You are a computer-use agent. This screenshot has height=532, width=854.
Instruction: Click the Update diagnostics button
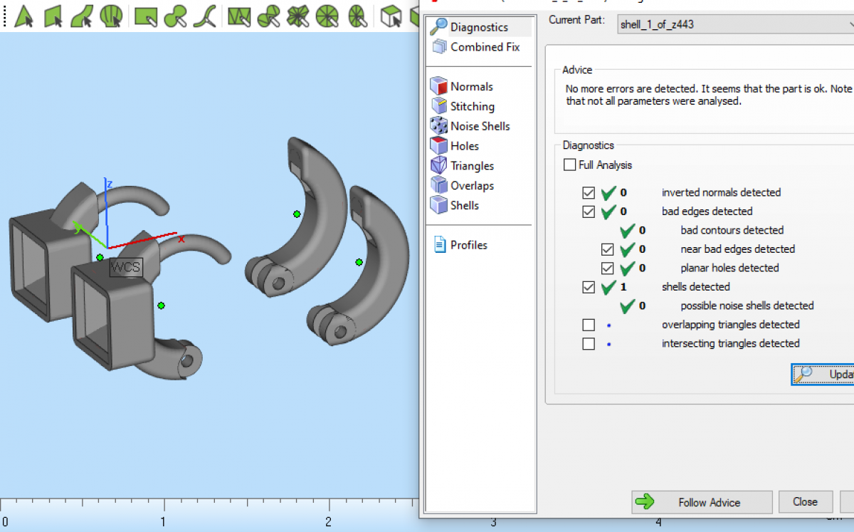(x=824, y=375)
